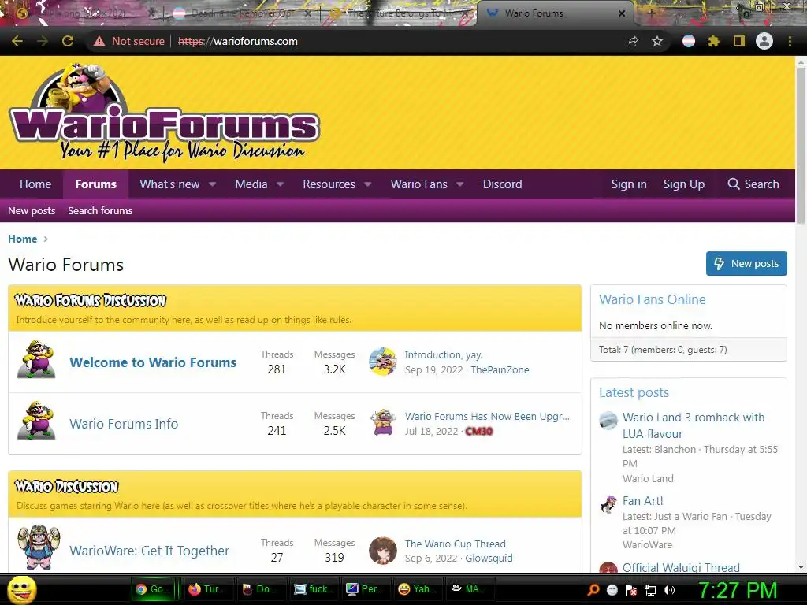Reload the Wario Forums page

point(68,41)
